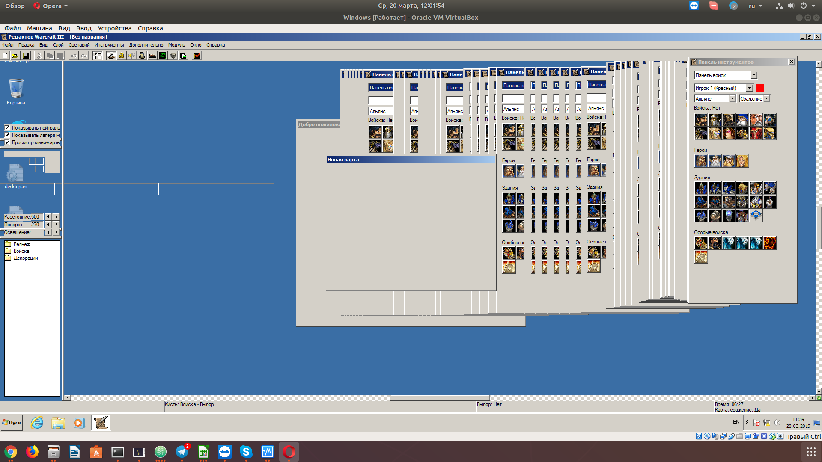Click the Open map folder icon
The image size is (822, 462).
tap(15, 56)
